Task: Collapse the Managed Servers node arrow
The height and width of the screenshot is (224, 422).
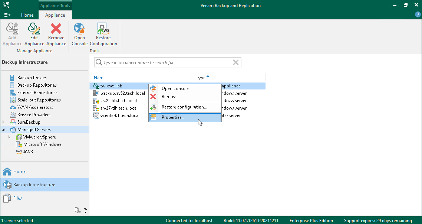Action: tap(3, 130)
